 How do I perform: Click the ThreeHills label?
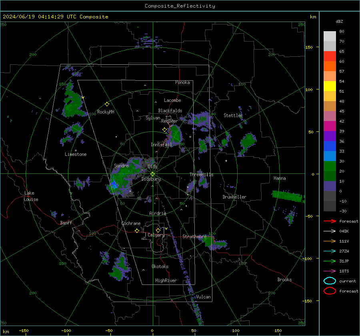click(x=201, y=175)
